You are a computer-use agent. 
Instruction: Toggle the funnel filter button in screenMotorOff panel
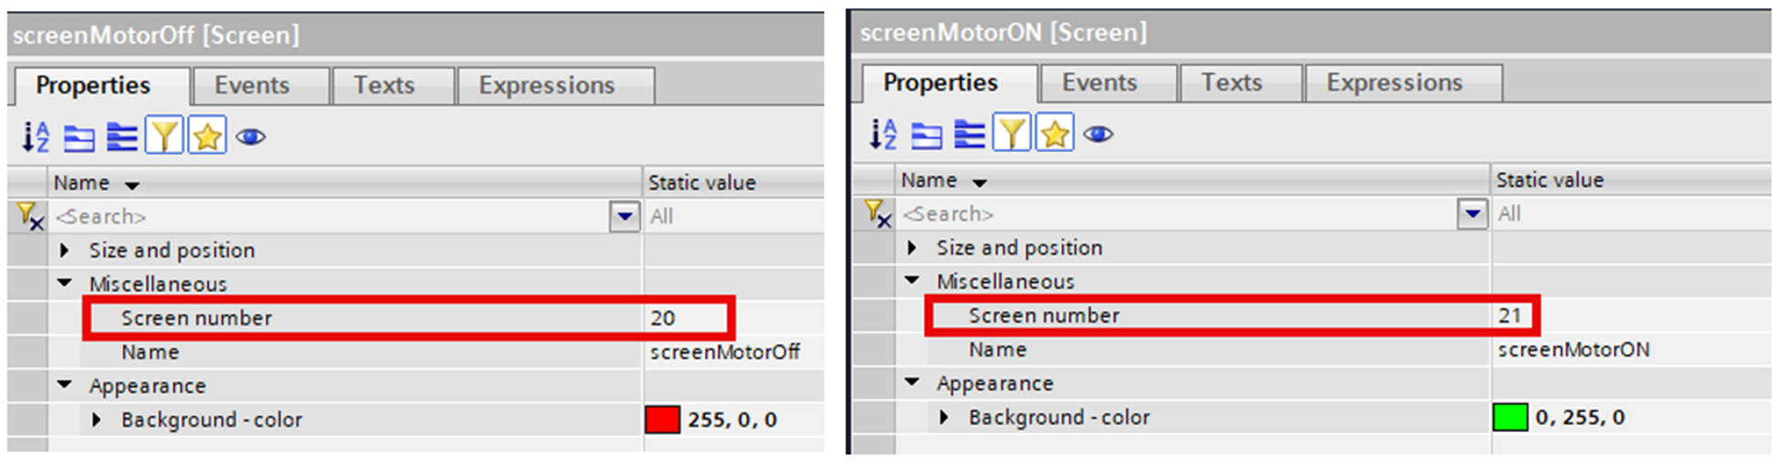click(164, 137)
